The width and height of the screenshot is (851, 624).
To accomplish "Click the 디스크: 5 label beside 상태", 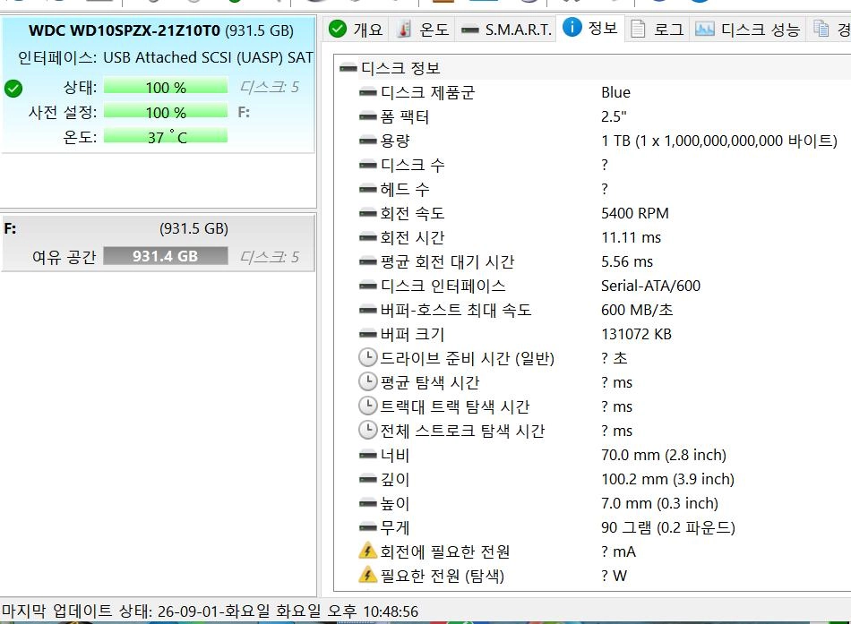I will click(270, 87).
